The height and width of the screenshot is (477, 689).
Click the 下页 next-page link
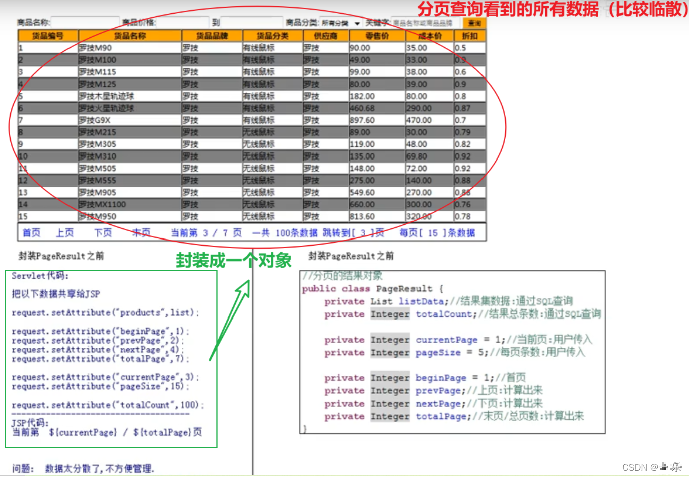point(102,232)
